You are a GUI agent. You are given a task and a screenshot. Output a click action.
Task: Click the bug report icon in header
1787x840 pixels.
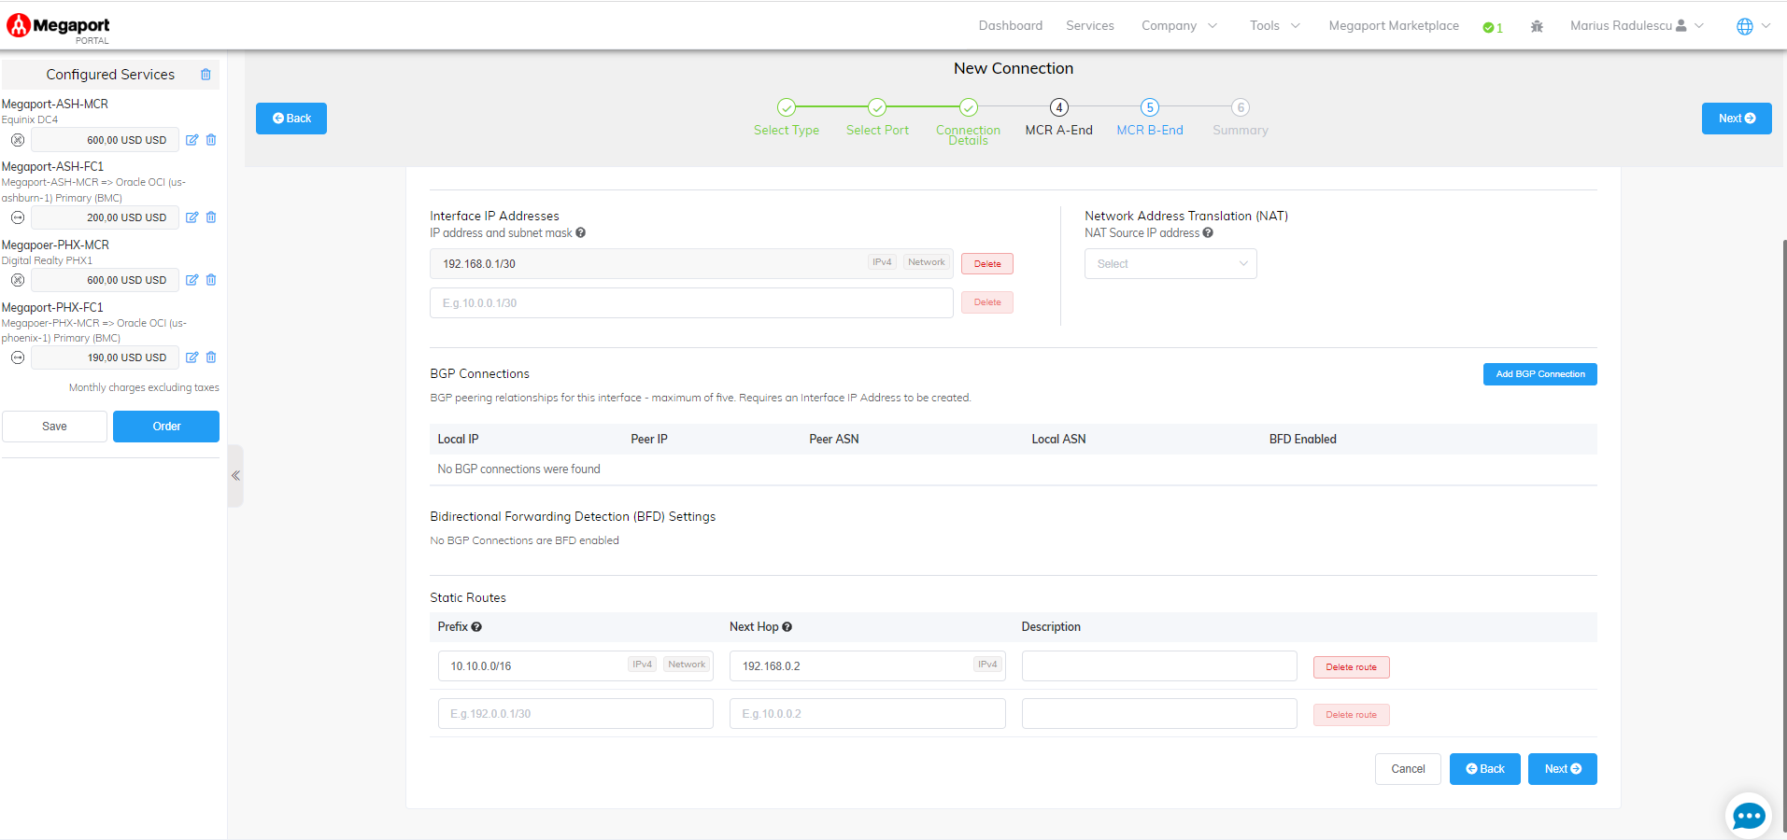point(1537,26)
